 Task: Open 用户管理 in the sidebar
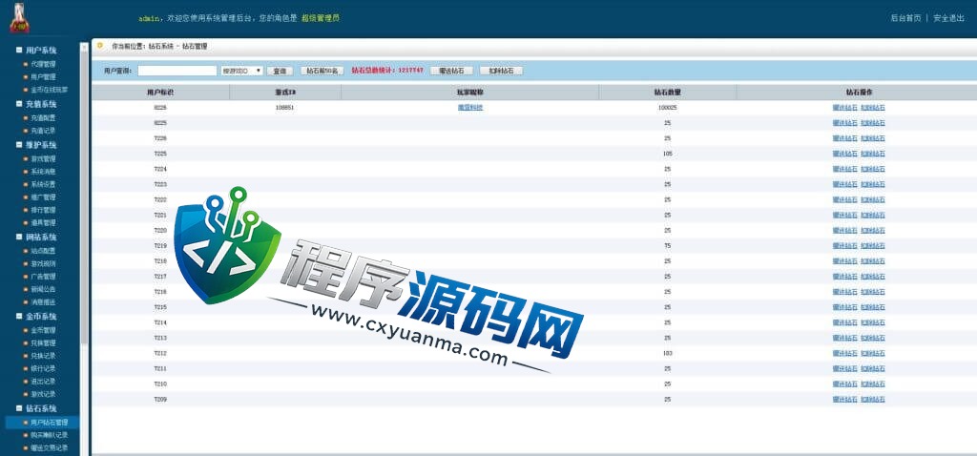pos(43,77)
